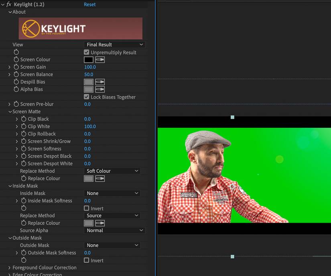
Task: Uncheck Unpremultiply Result checkbox
Action: pyautogui.click(x=87, y=53)
